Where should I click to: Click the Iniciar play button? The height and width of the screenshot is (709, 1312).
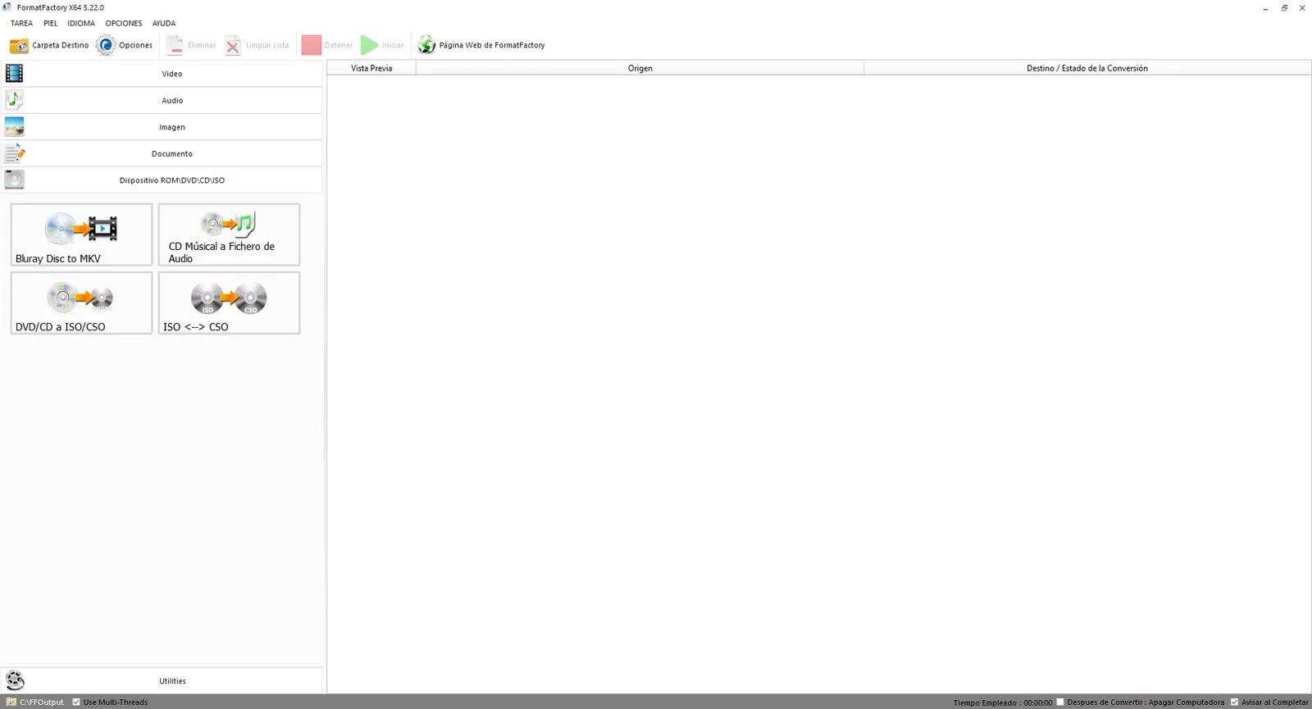383,45
